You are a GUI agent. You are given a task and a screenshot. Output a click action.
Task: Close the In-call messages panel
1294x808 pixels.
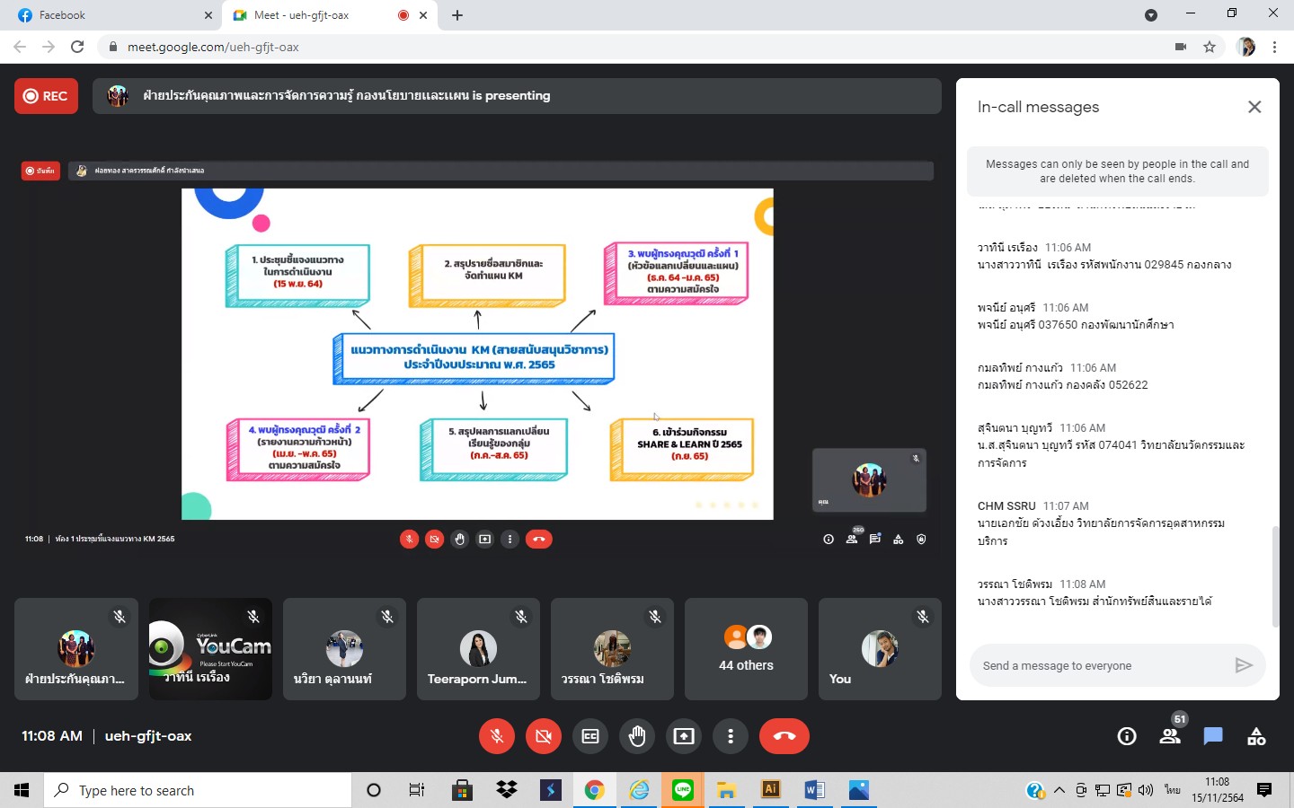[1254, 107]
